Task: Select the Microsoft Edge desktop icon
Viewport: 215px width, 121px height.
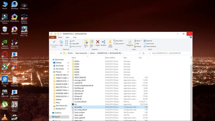Action: tap(5, 81)
